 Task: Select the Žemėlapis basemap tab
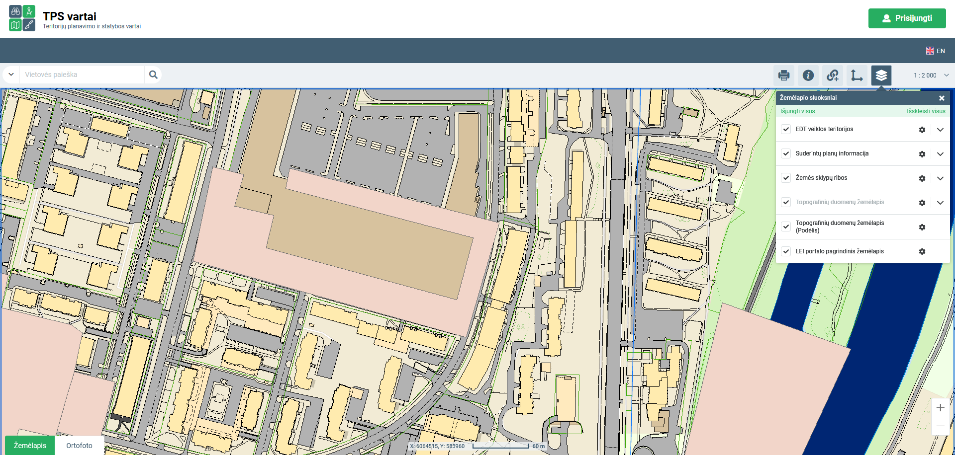tap(30, 446)
